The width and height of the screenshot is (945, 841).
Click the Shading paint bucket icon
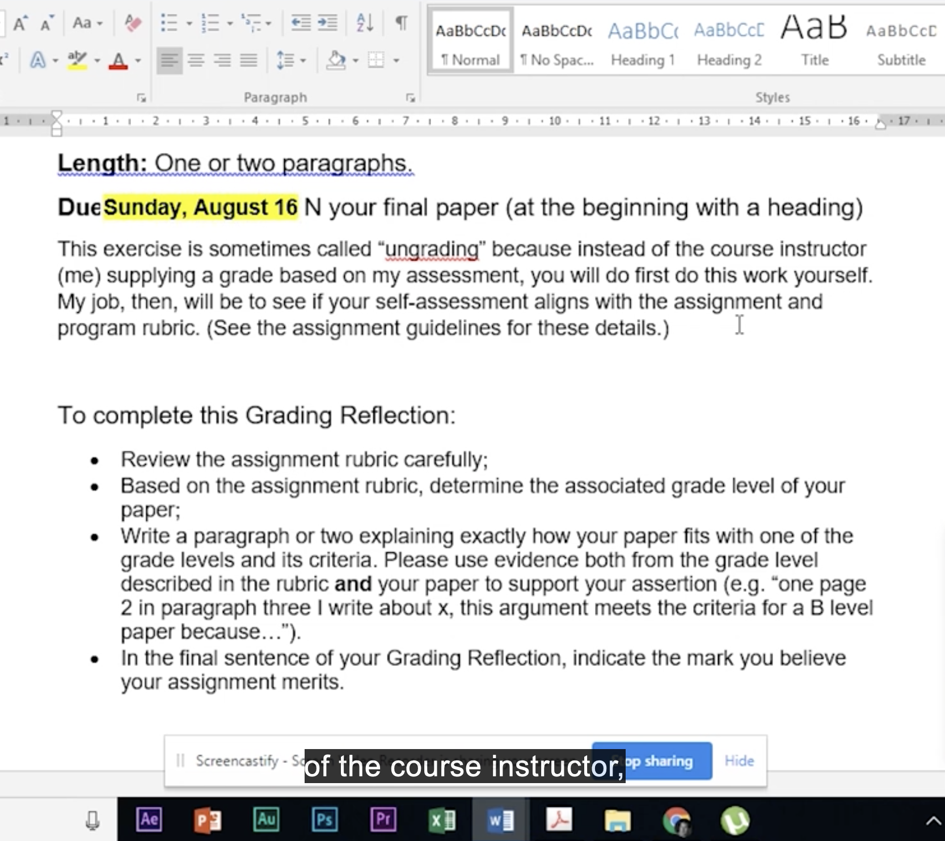[336, 60]
